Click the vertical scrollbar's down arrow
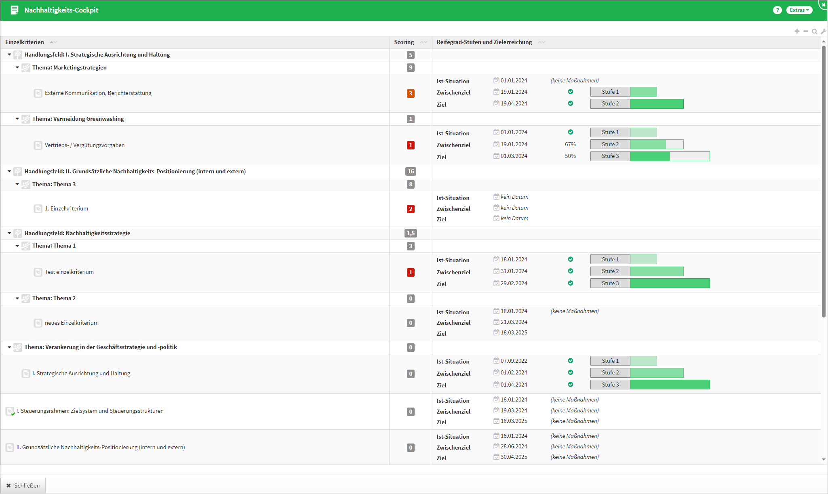The height and width of the screenshot is (494, 828). pos(824,459)
